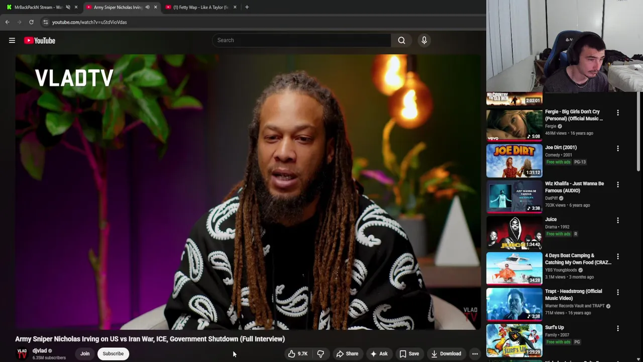Open the options menu for Trapt Headstrong
Image resolution: width=643 pixels, height=362 pixels.
[x=618, y=292]
